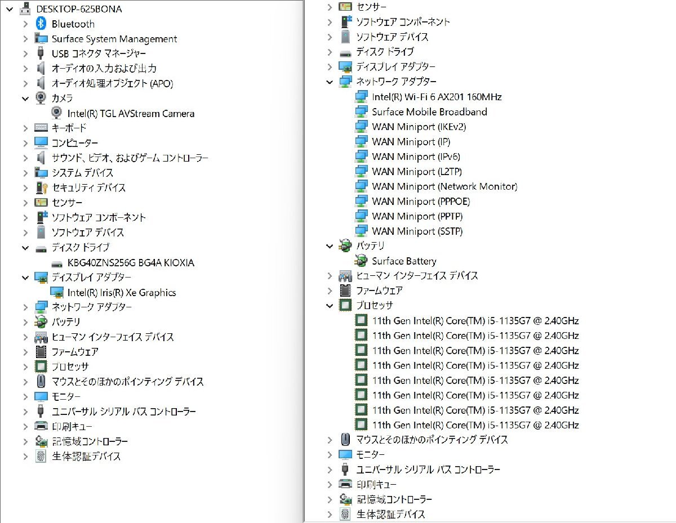Screen dimensions: 676x523
Task: Expand the キーボード category
Action: (25, 128)
